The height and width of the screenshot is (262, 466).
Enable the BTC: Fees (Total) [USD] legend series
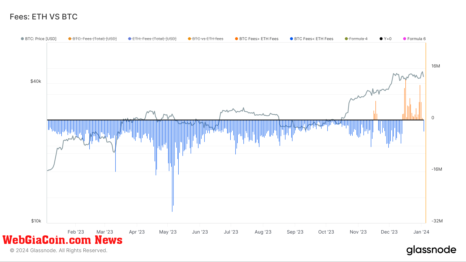click(92, 39)
